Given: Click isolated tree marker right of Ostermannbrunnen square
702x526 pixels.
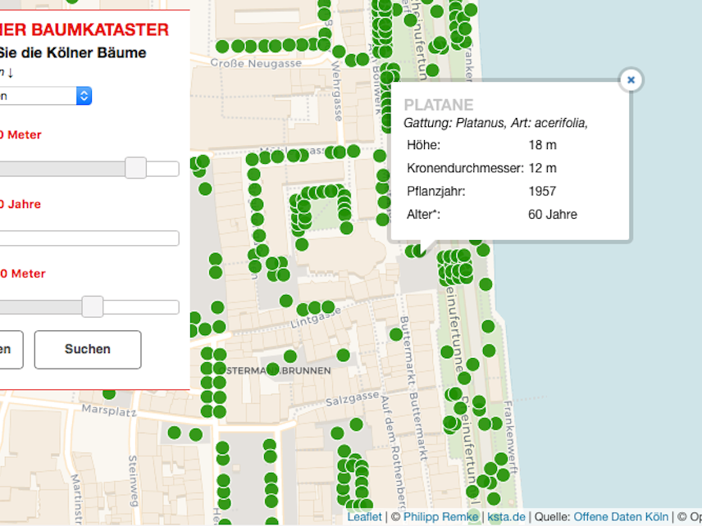Looking at the screenshot, I should coord(343,355).
